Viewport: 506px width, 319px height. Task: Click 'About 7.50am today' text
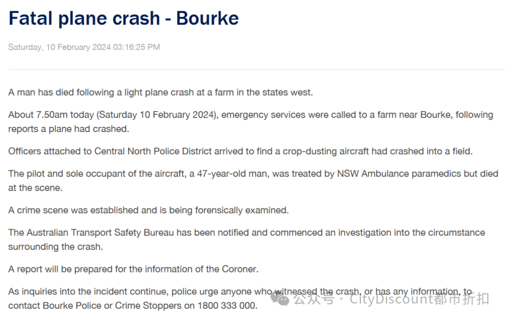(x=51, y=115)
